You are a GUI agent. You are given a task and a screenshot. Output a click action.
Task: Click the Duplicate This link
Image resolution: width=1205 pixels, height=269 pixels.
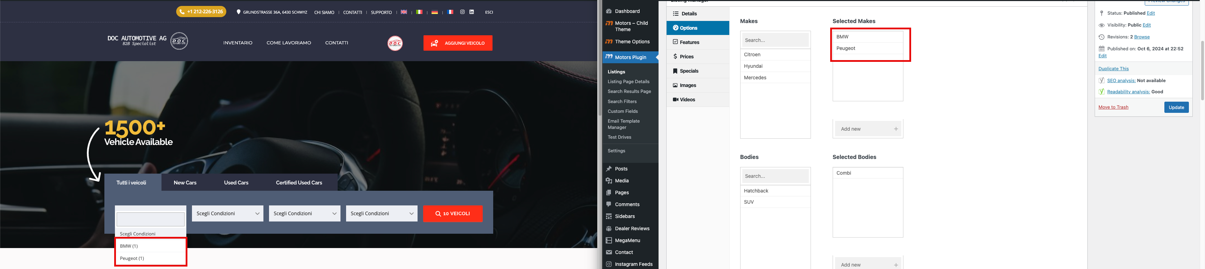pyautogui.click(x=1113, y=68)
